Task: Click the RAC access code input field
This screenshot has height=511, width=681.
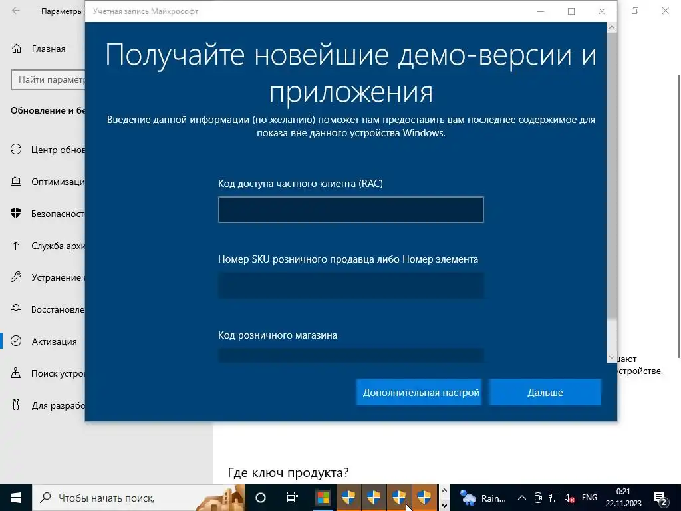Action: click(x=350, y=210)
